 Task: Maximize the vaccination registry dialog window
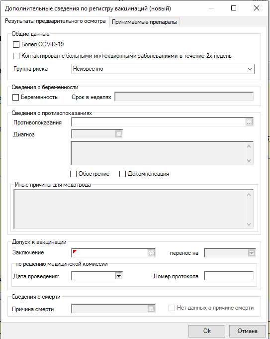pos(234,8)
